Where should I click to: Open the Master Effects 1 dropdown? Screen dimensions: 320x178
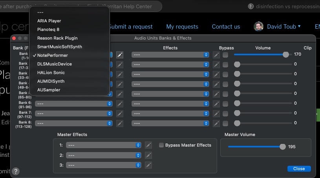pos(103,145)
